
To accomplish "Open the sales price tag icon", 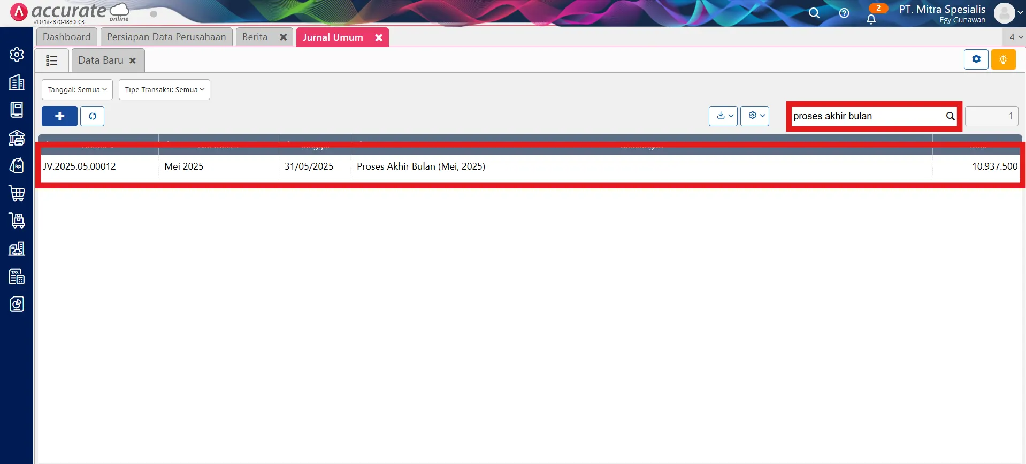I will tap(17, 165).
